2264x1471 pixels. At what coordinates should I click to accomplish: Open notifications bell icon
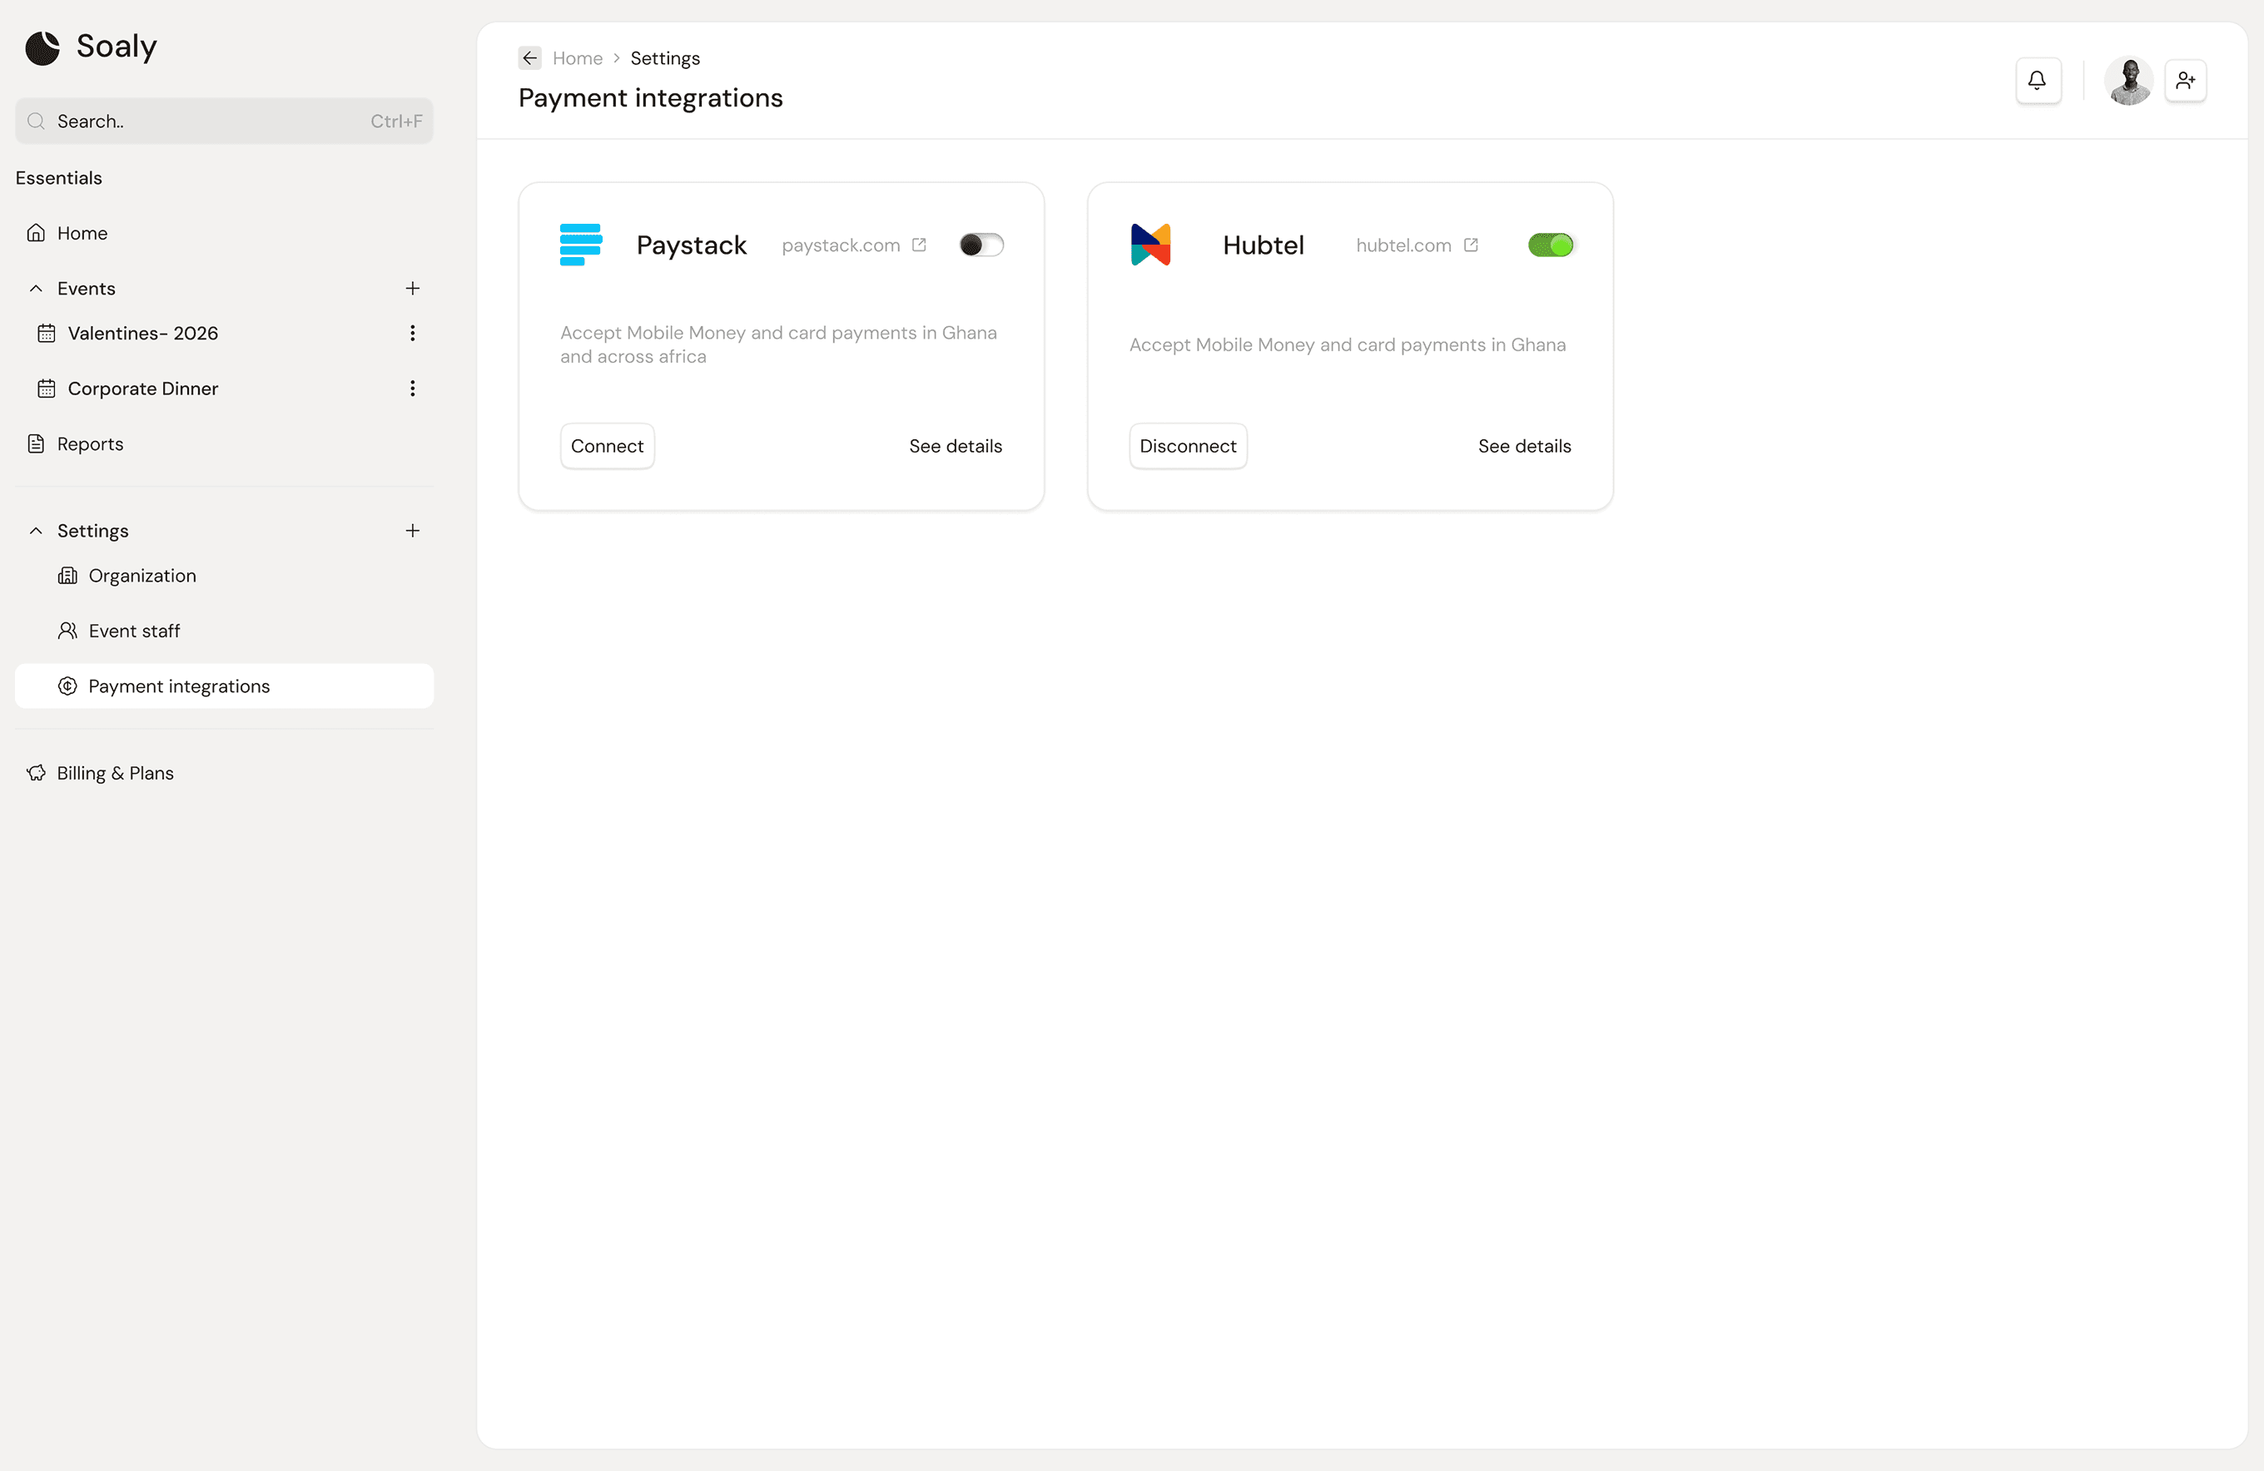(x=2038, y=80)
